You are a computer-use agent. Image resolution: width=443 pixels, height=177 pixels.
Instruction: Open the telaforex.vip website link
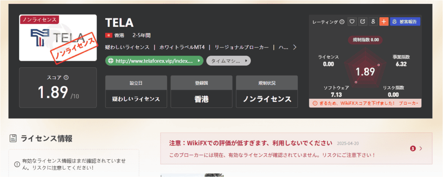click(x=154, y=61)
